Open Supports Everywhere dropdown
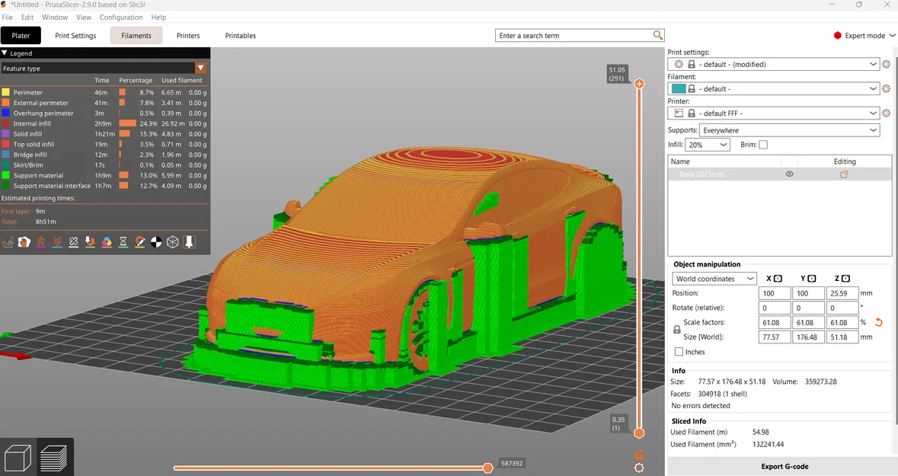Image resolution: width=898 pixels, height=476 pixels. (789, 130)
